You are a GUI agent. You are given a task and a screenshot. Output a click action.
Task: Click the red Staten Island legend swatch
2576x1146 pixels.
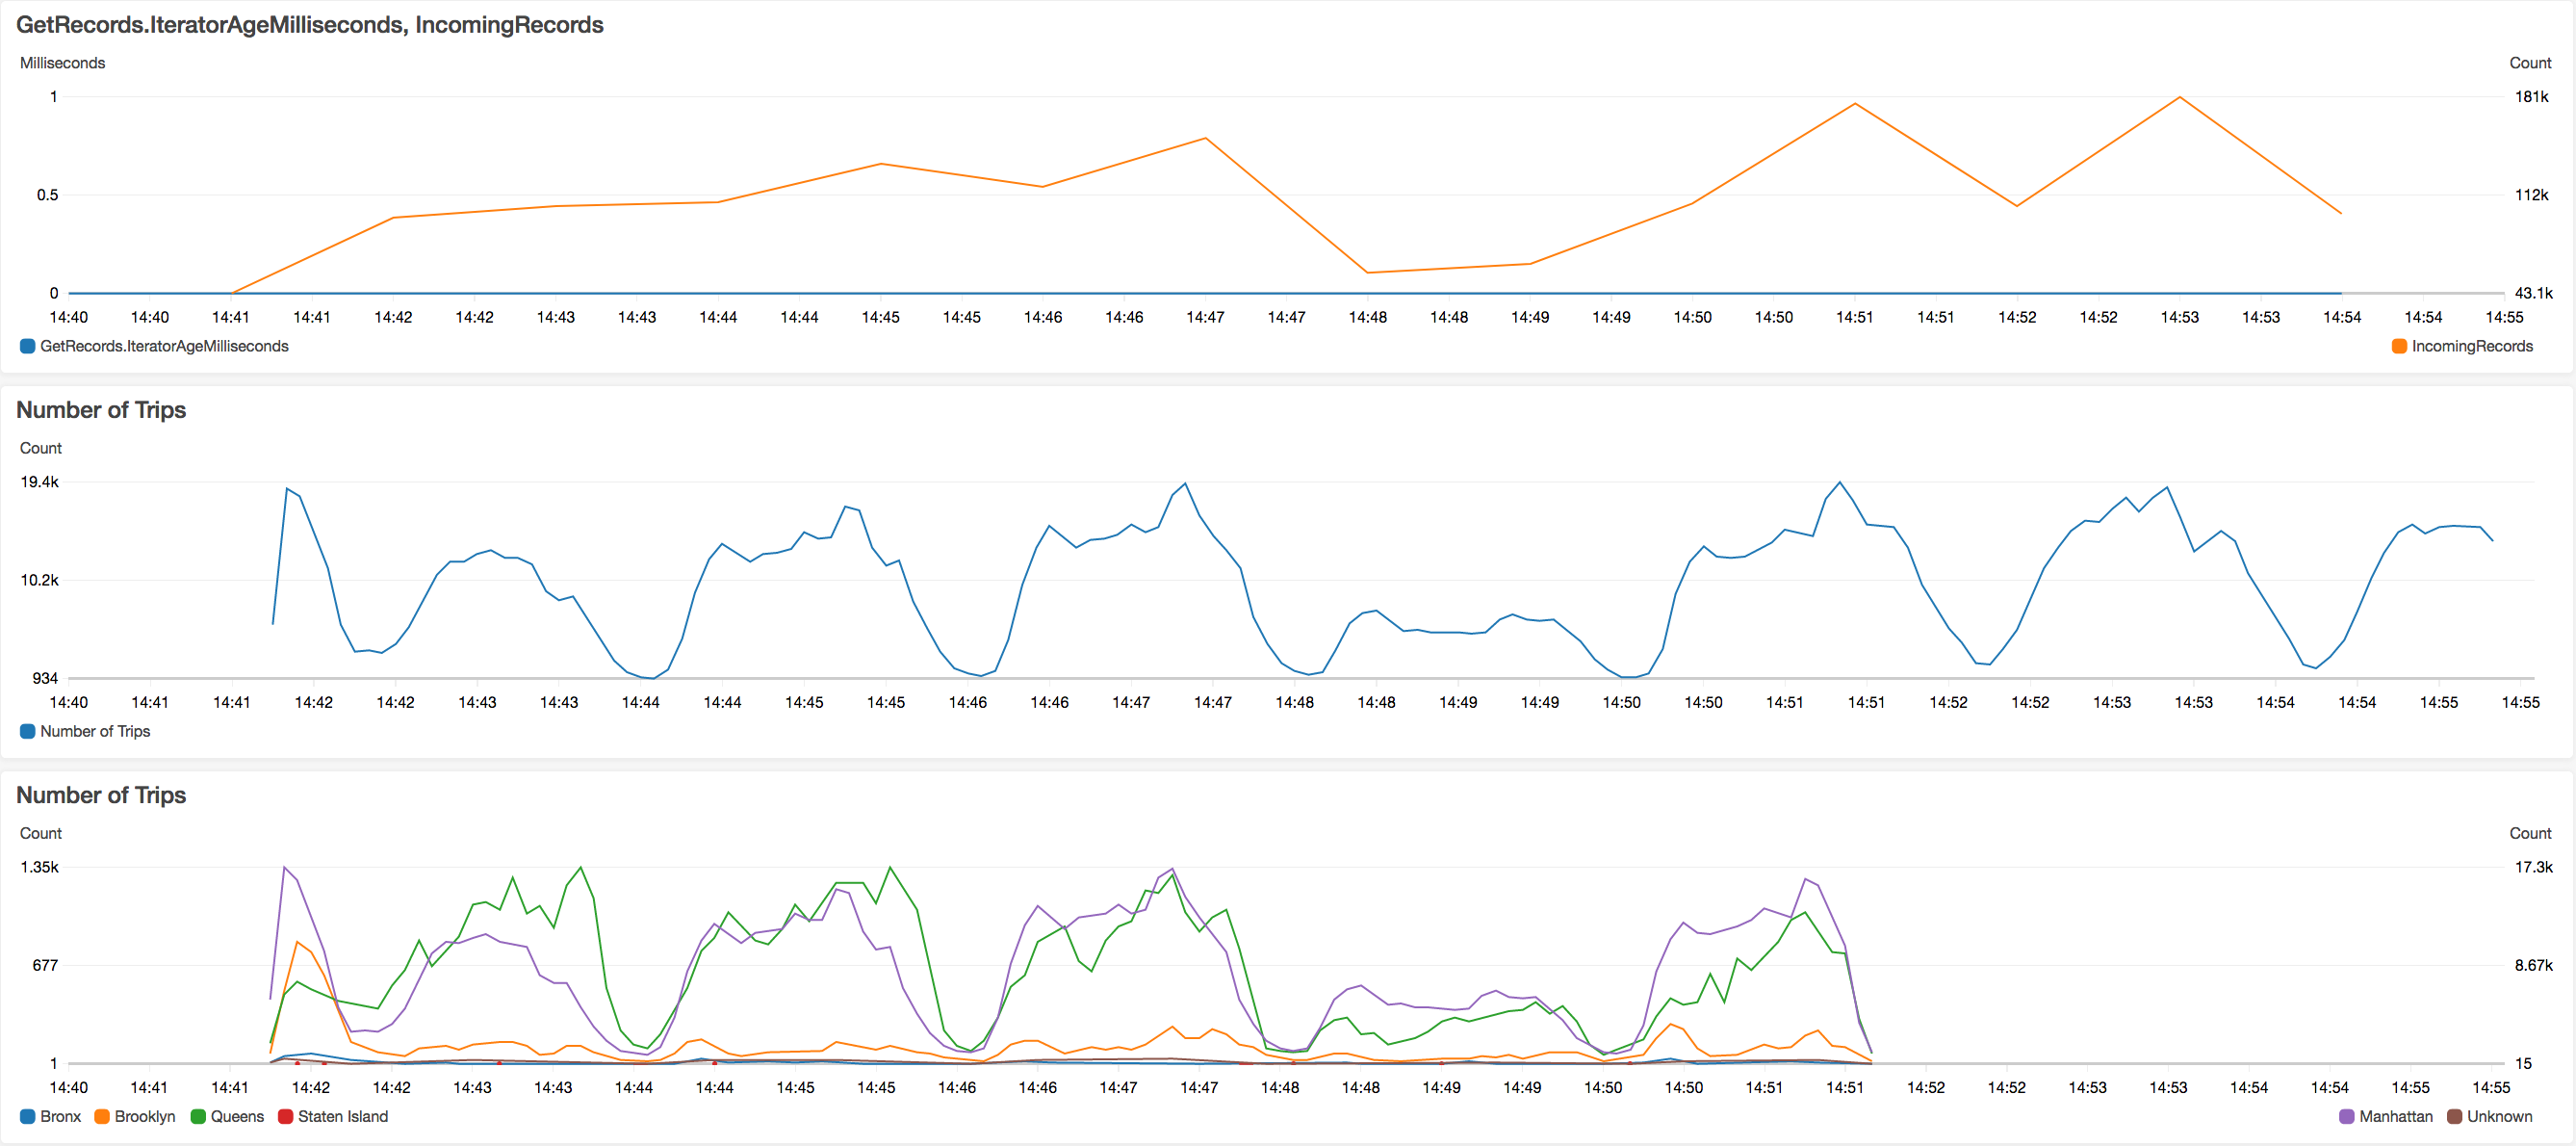tap(285, 1116)
